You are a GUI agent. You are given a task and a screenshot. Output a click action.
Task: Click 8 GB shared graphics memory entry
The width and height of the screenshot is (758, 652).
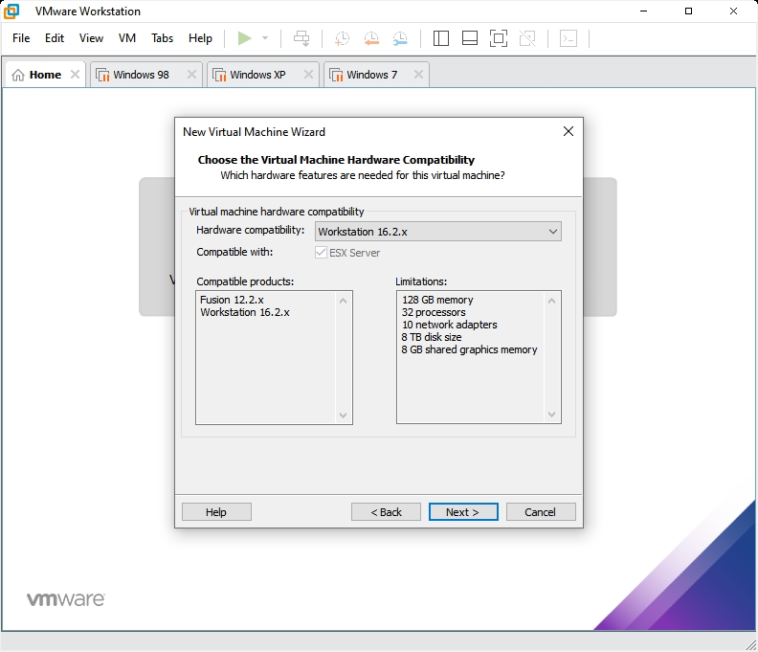coord(469,349)
